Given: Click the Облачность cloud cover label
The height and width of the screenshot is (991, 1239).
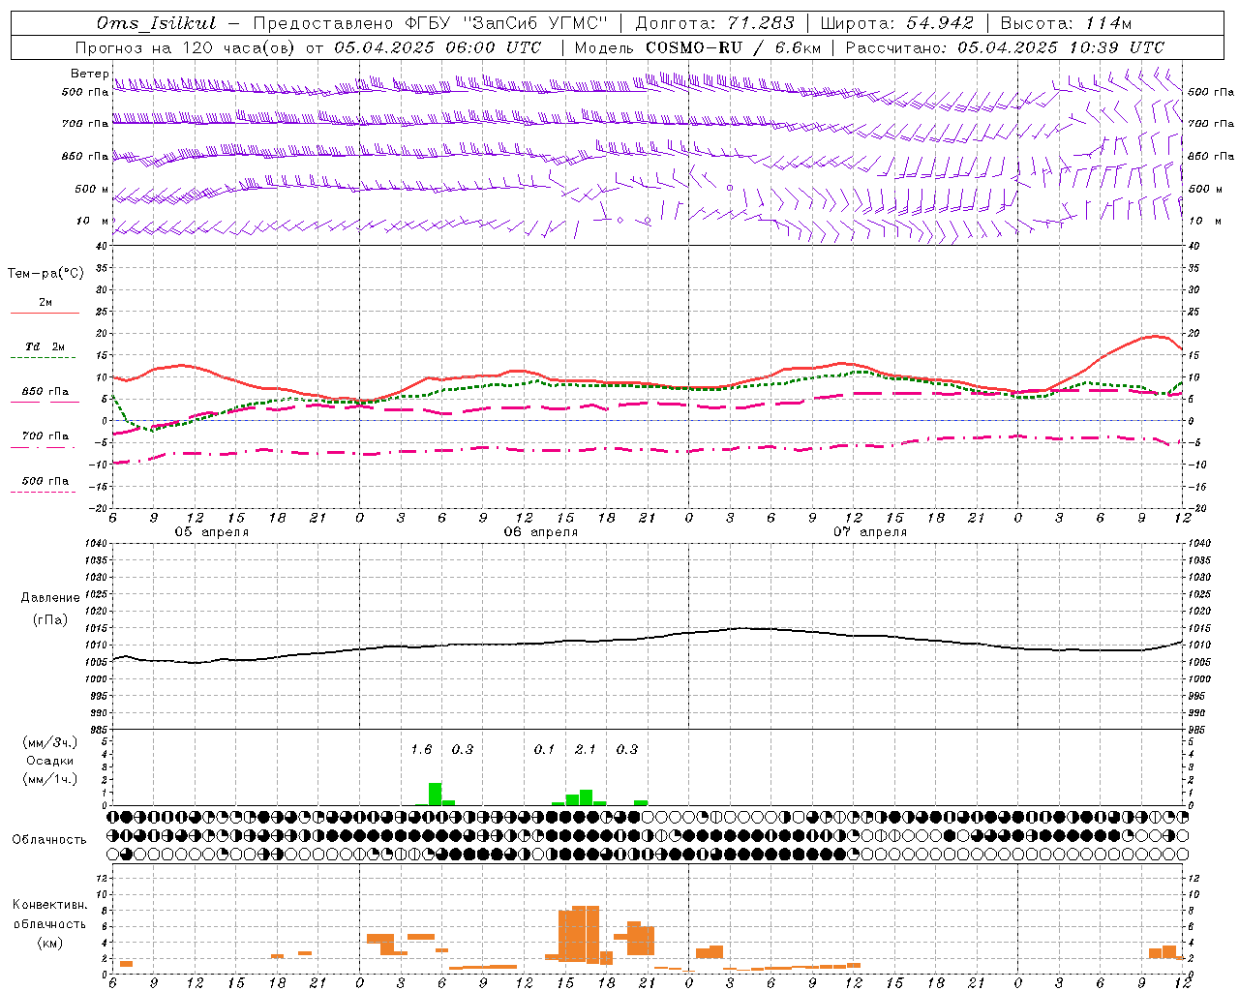Looking at the screenshot, I should pos(49,840).
